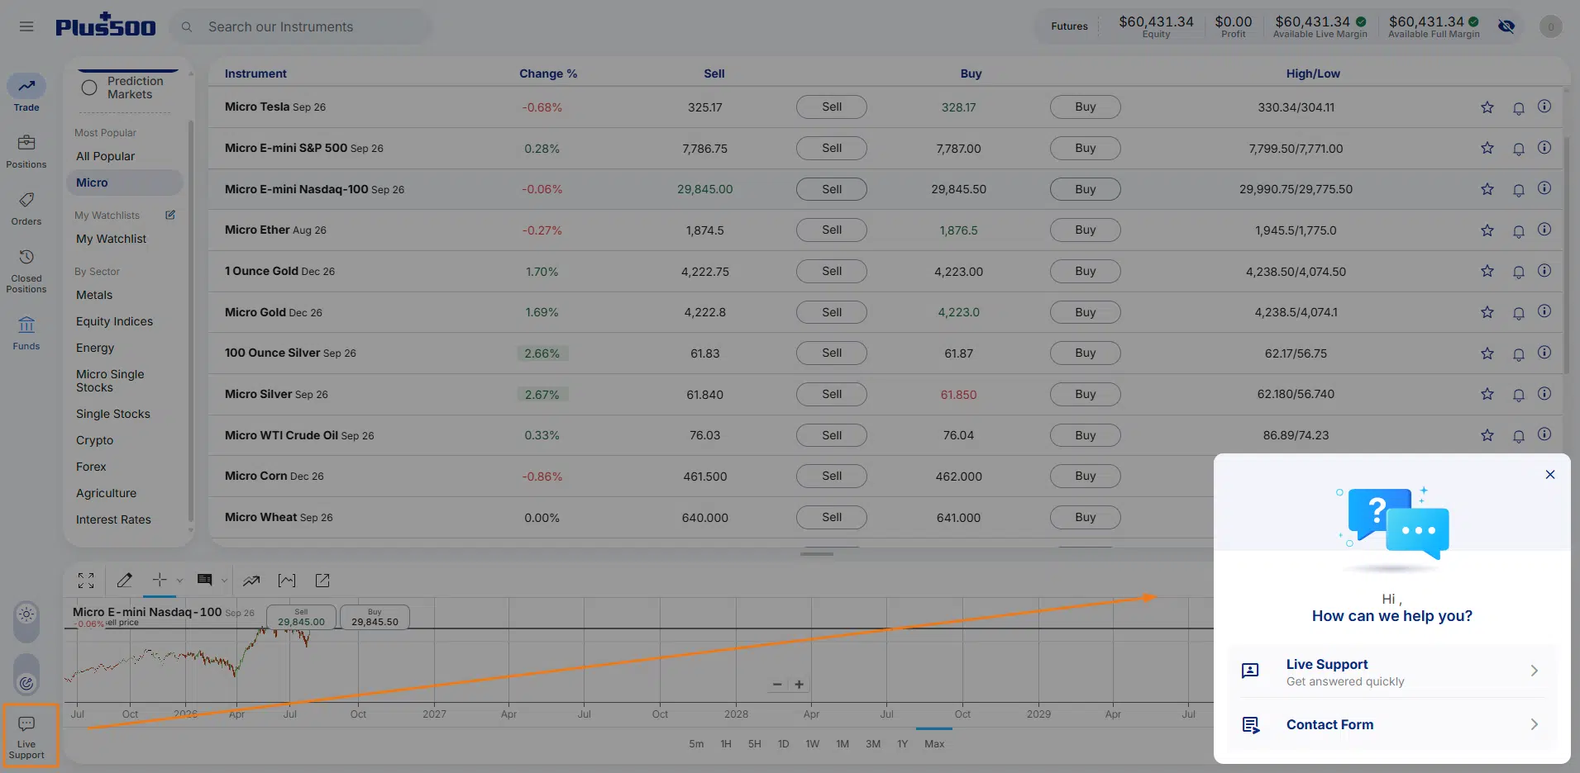This screenshot has height=773, width=1580.
Task: Select the Metals sector
Action: click(x=94, y=295)
